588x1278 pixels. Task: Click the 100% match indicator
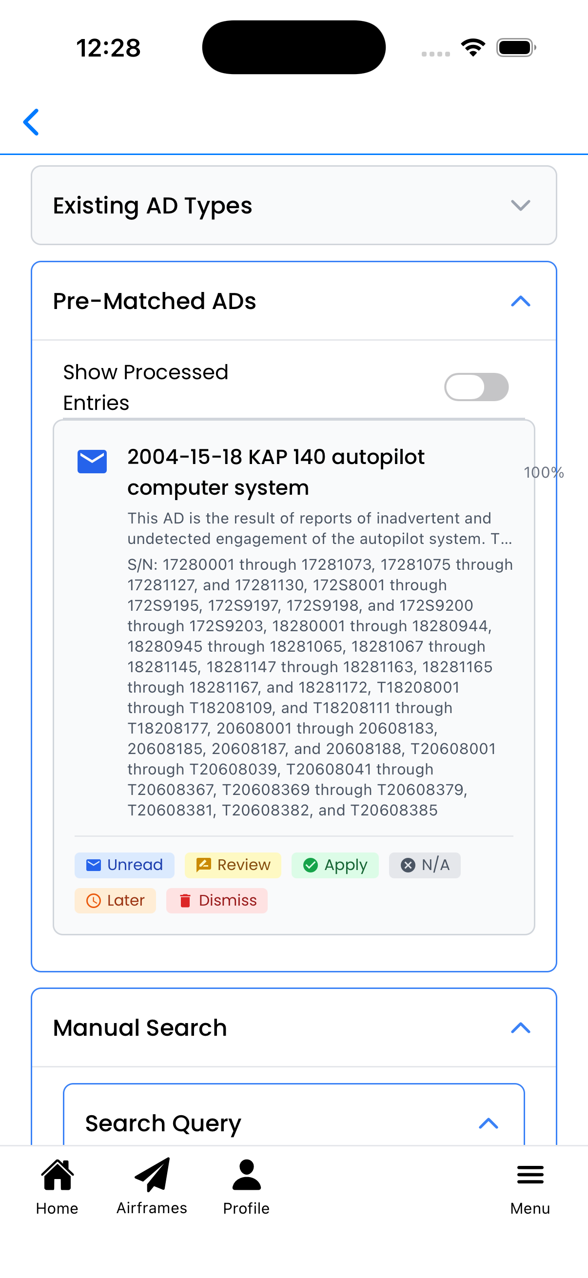tap(544, 473)
